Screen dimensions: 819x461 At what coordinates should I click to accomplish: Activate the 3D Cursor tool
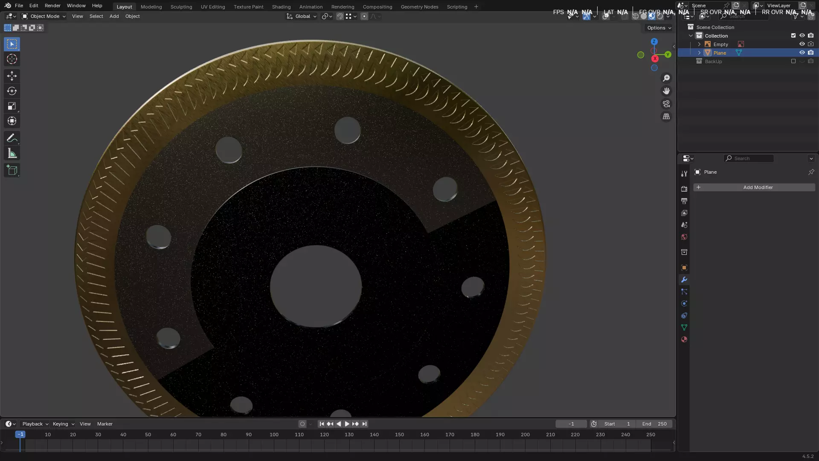(12, 59)
